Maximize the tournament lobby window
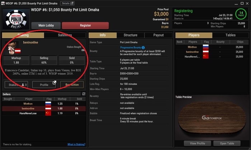Screen dimensions: 251x150 (242, 3)
